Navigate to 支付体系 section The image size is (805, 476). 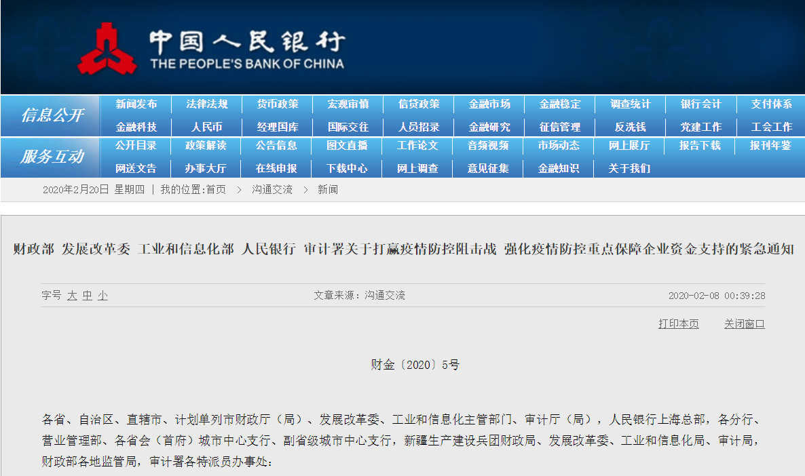tap(771, 104)
